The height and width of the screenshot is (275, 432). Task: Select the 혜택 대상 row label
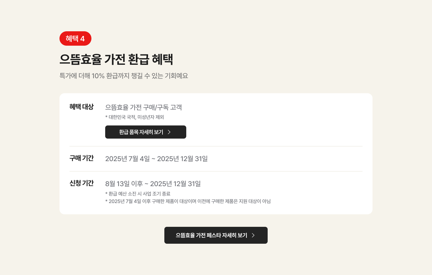point(81,107)
